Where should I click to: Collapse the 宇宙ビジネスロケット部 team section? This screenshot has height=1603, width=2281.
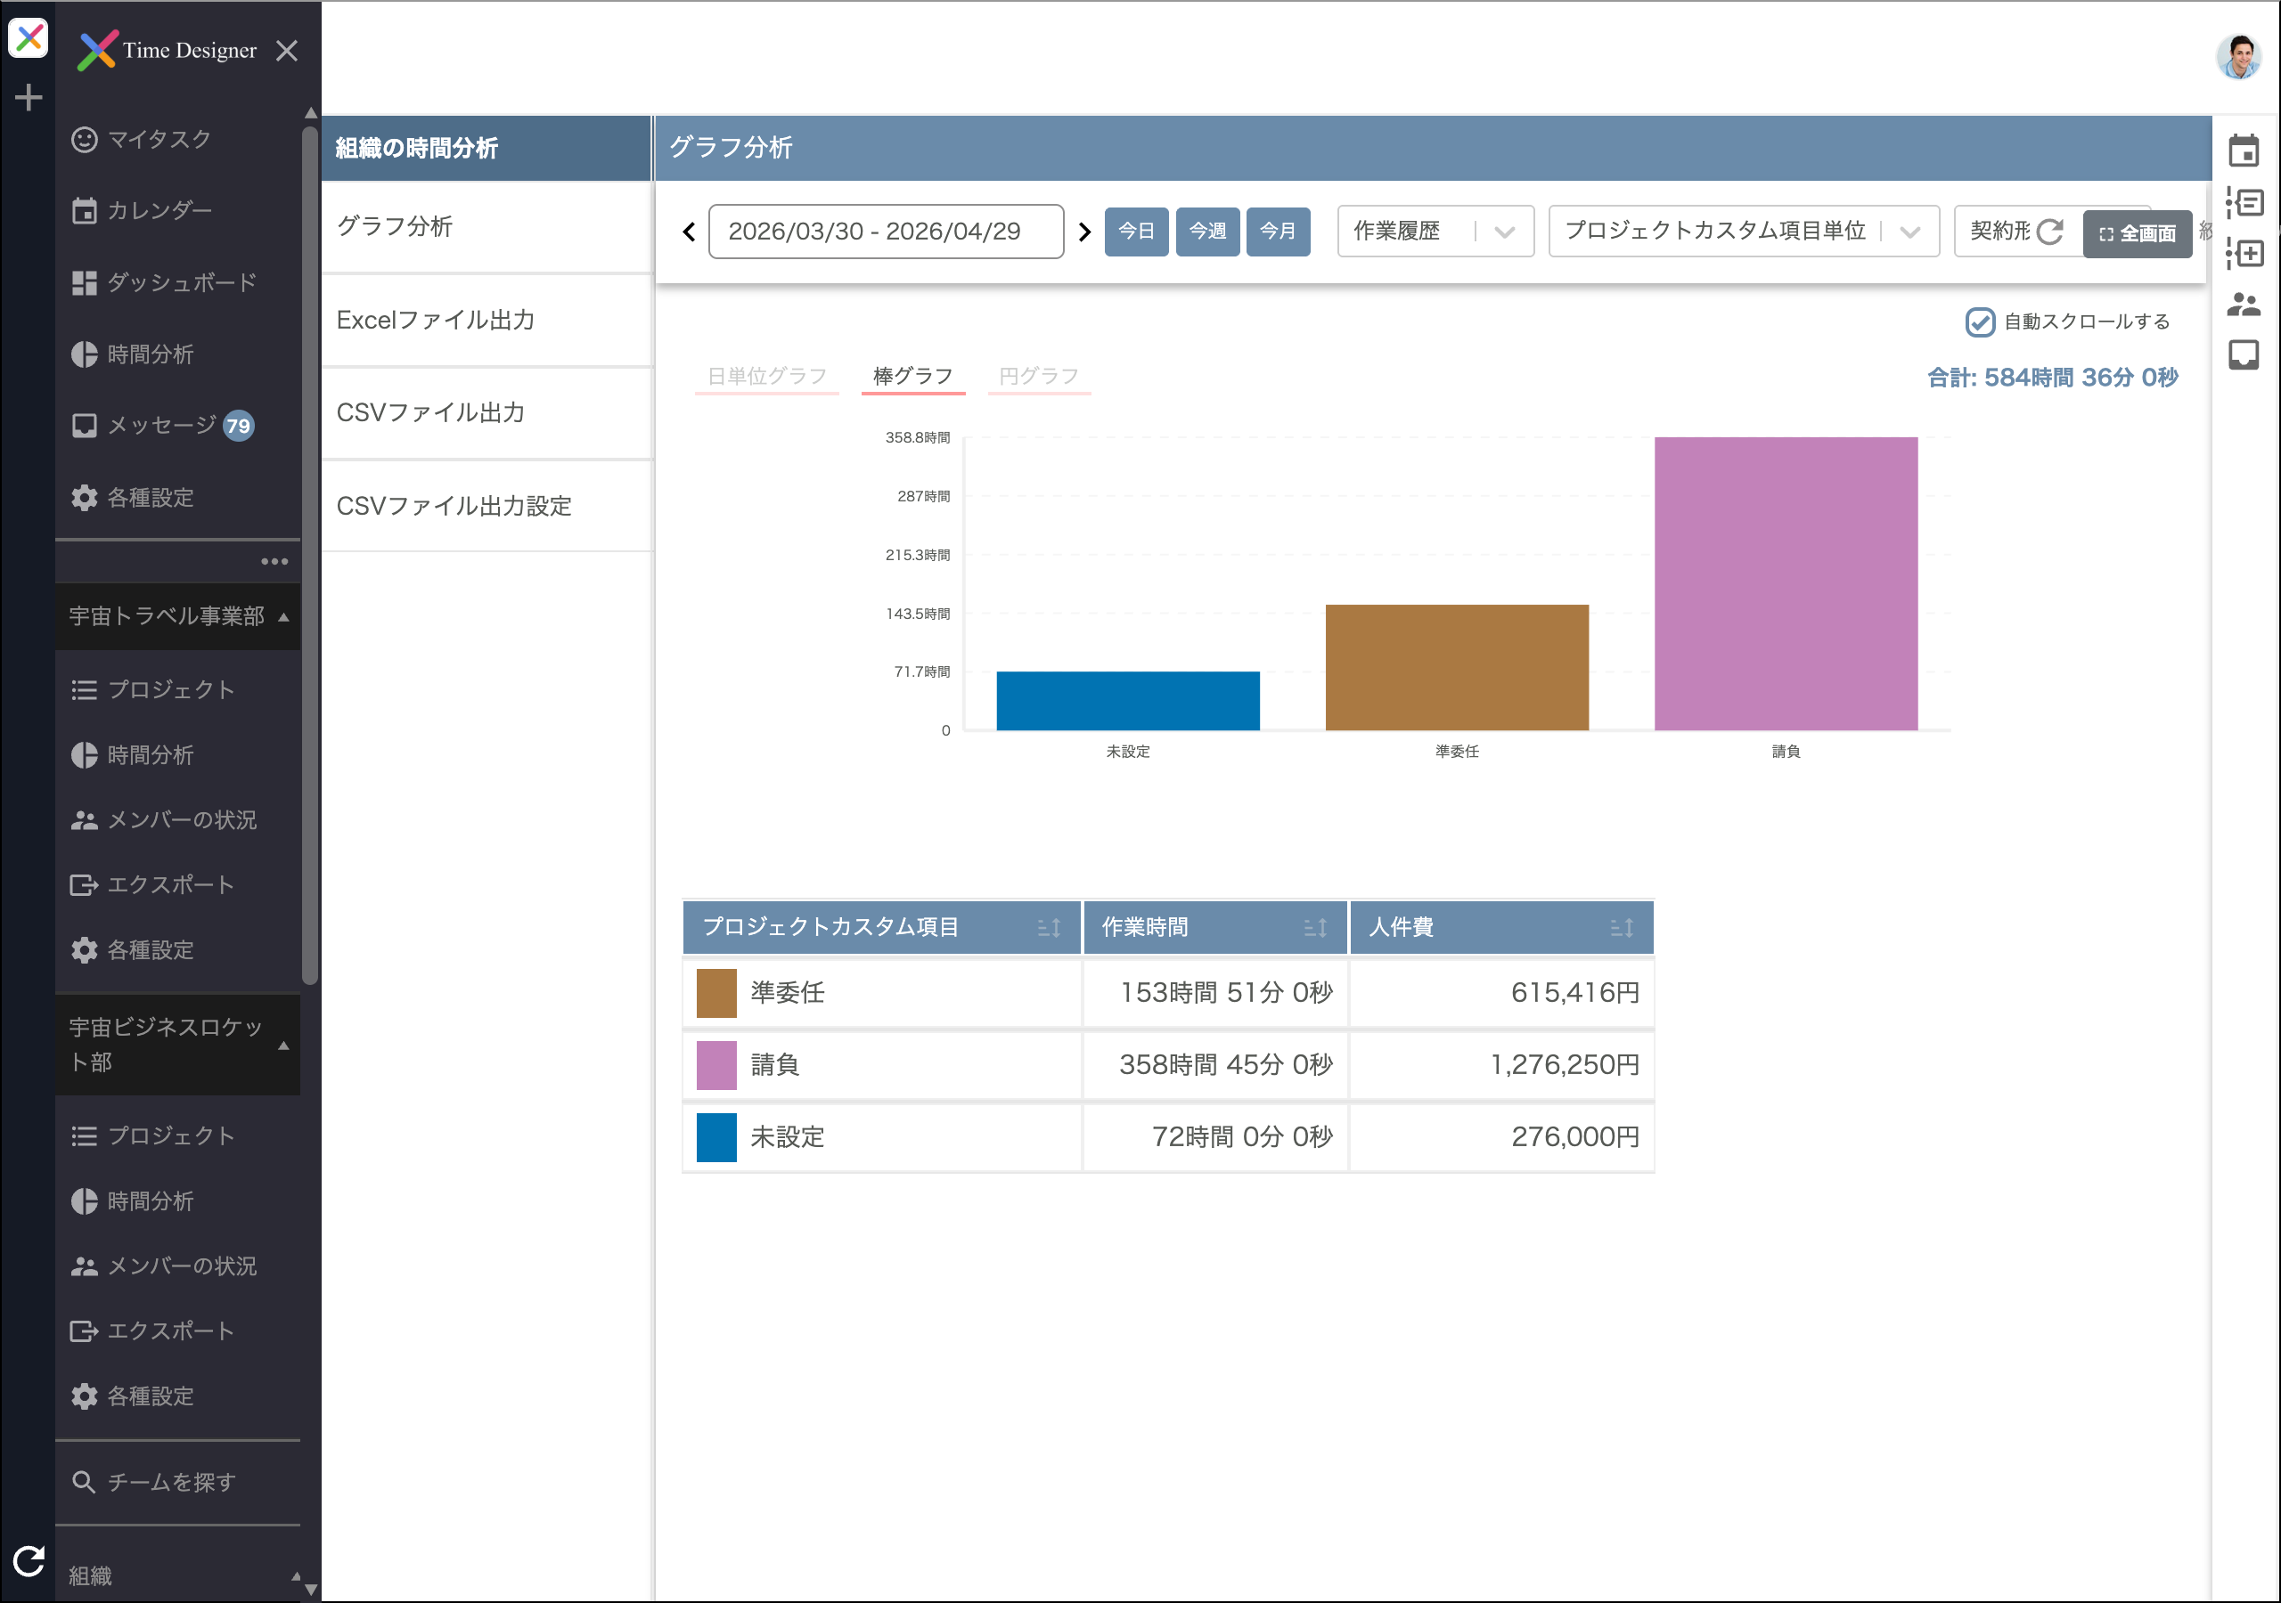178,1045
